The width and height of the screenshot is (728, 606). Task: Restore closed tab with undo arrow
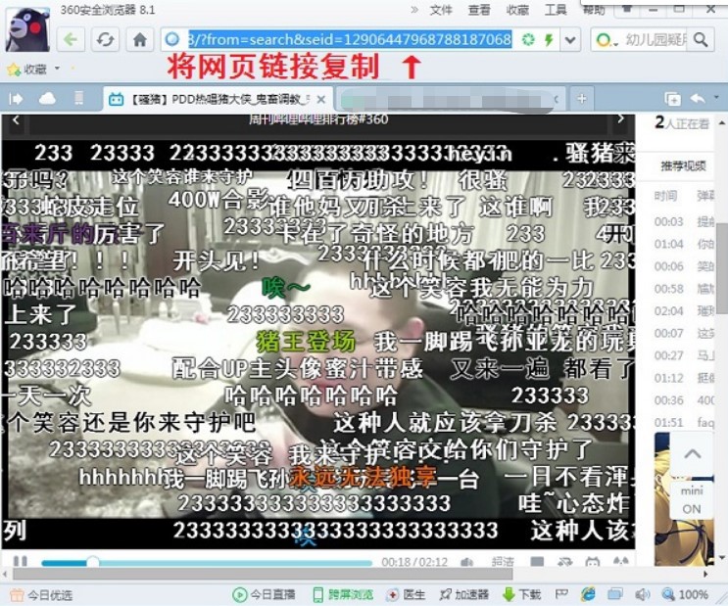click(x=698, y=98)
